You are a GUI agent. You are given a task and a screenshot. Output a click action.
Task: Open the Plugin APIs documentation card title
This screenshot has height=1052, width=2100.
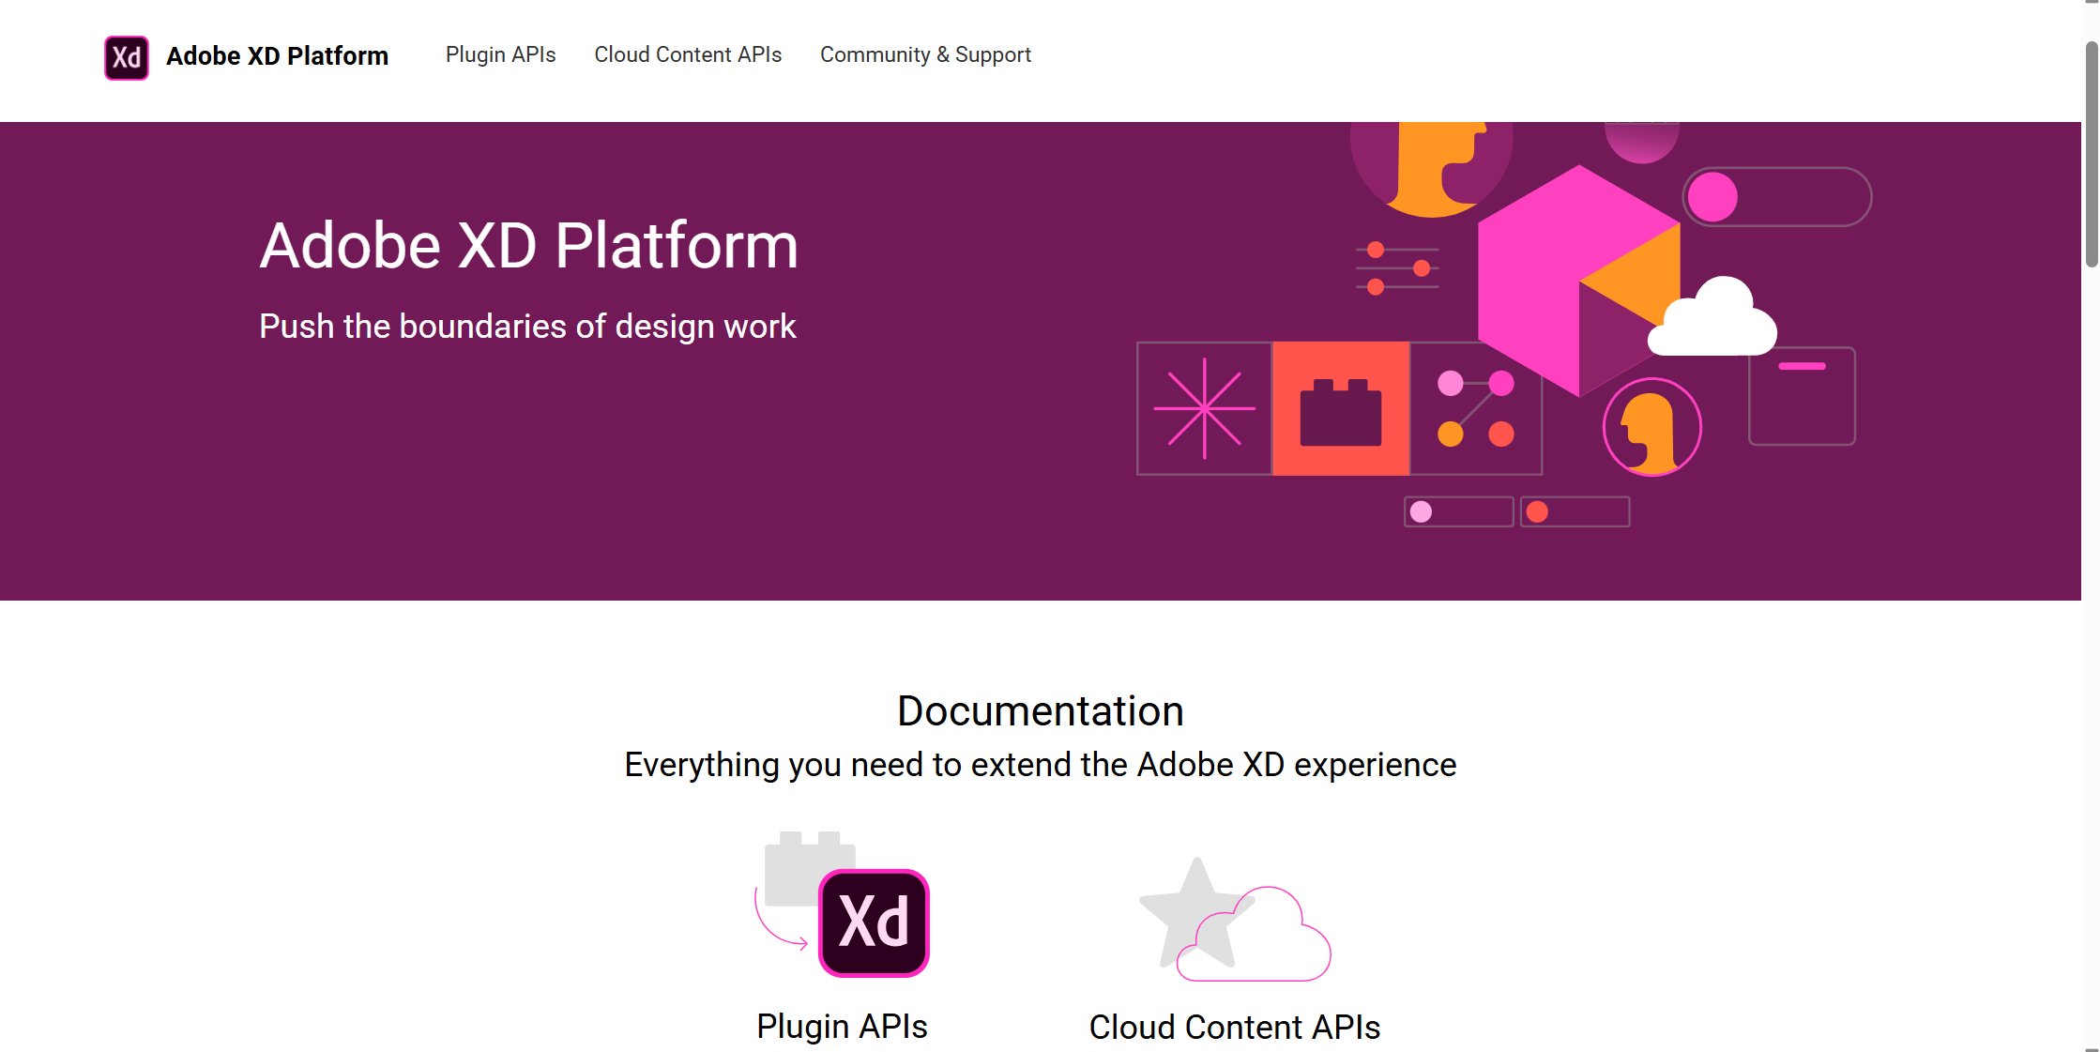pyautogui.click(x=842, y=1026)
